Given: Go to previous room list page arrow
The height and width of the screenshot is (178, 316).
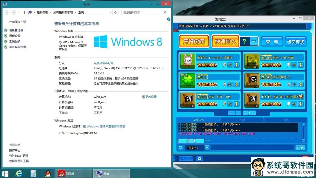Looking at the screenshot, I should (x=235, y=113).
